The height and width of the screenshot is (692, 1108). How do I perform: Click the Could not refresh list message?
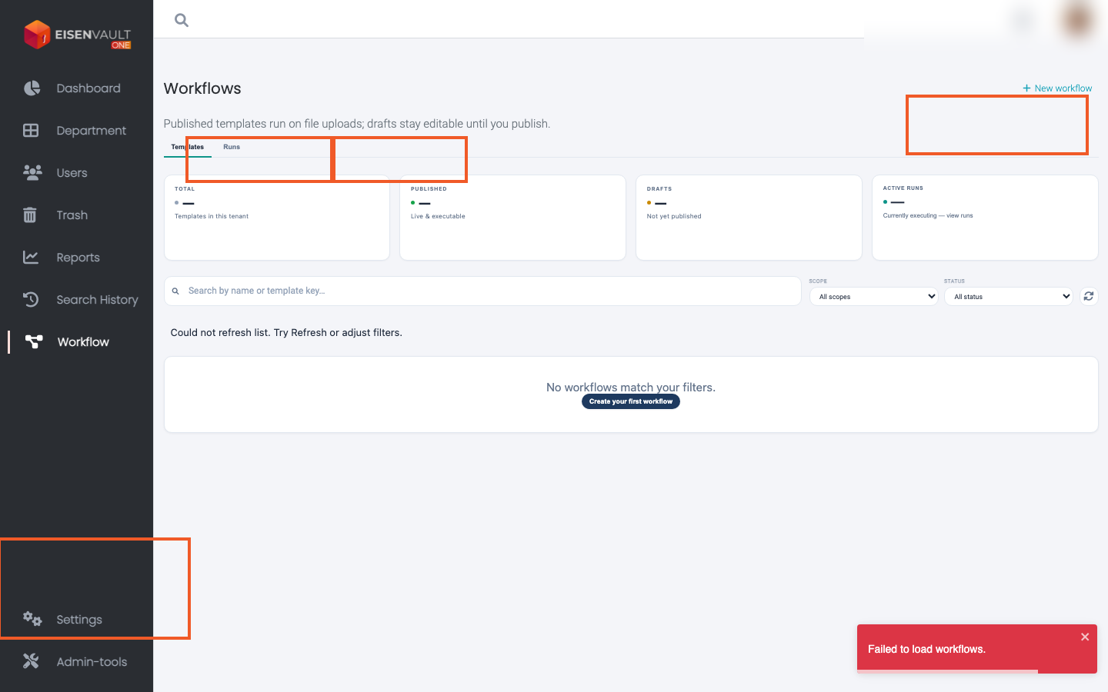286,333
